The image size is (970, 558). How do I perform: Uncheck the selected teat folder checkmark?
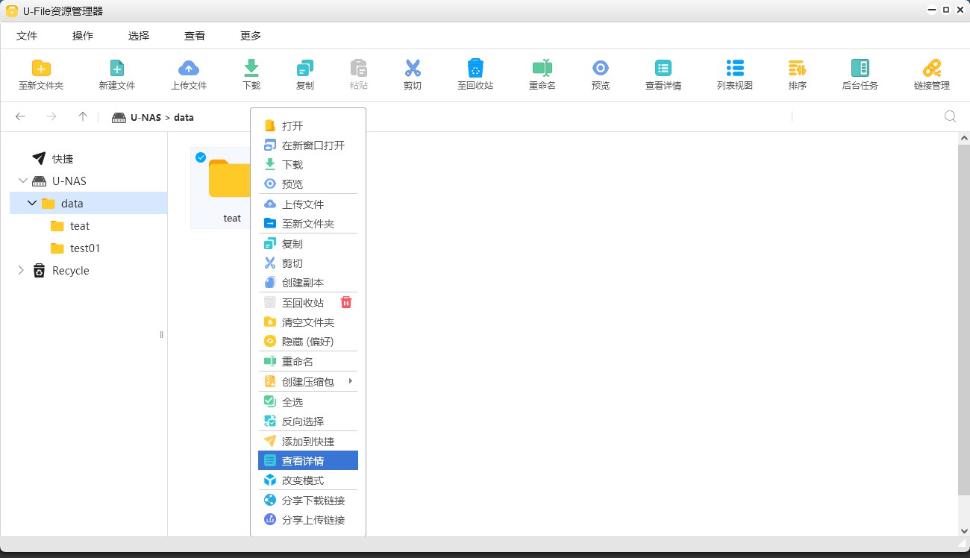[x=201, y=157]
